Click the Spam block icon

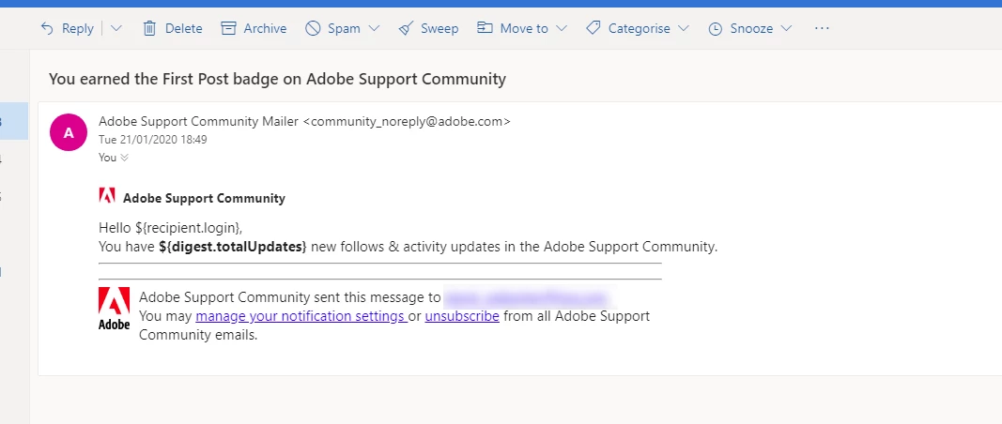313,28
